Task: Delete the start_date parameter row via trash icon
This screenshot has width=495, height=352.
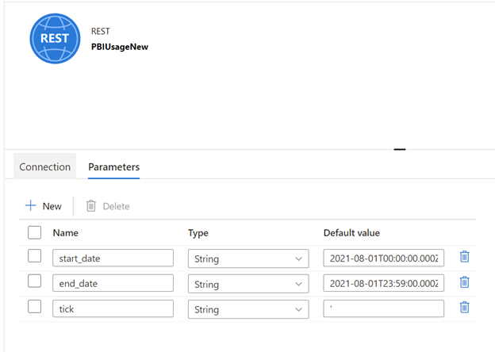Action: pyautogui.click(x=464, y=257)
